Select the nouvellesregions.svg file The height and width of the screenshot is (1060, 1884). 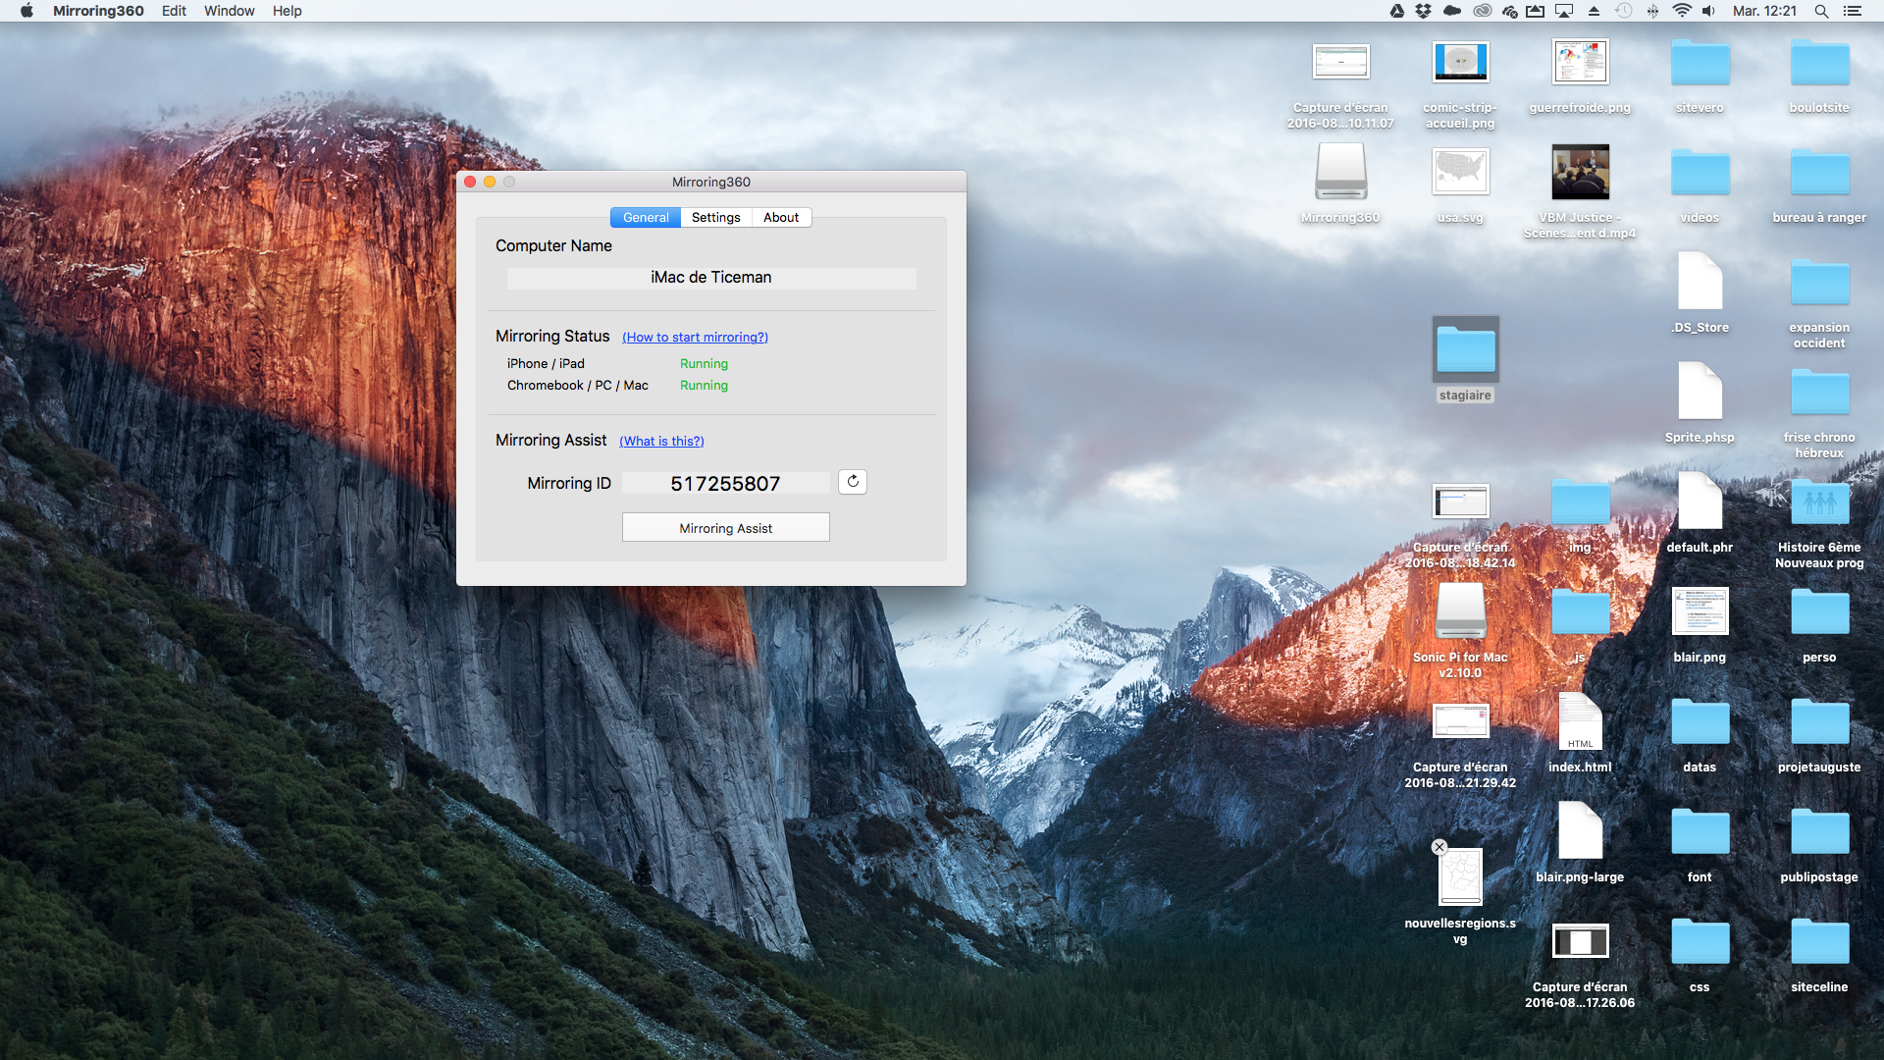point(1460,875)
